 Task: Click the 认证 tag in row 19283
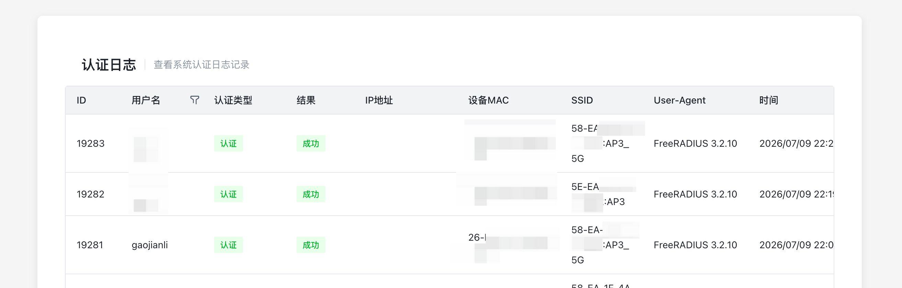click(228, 144)
